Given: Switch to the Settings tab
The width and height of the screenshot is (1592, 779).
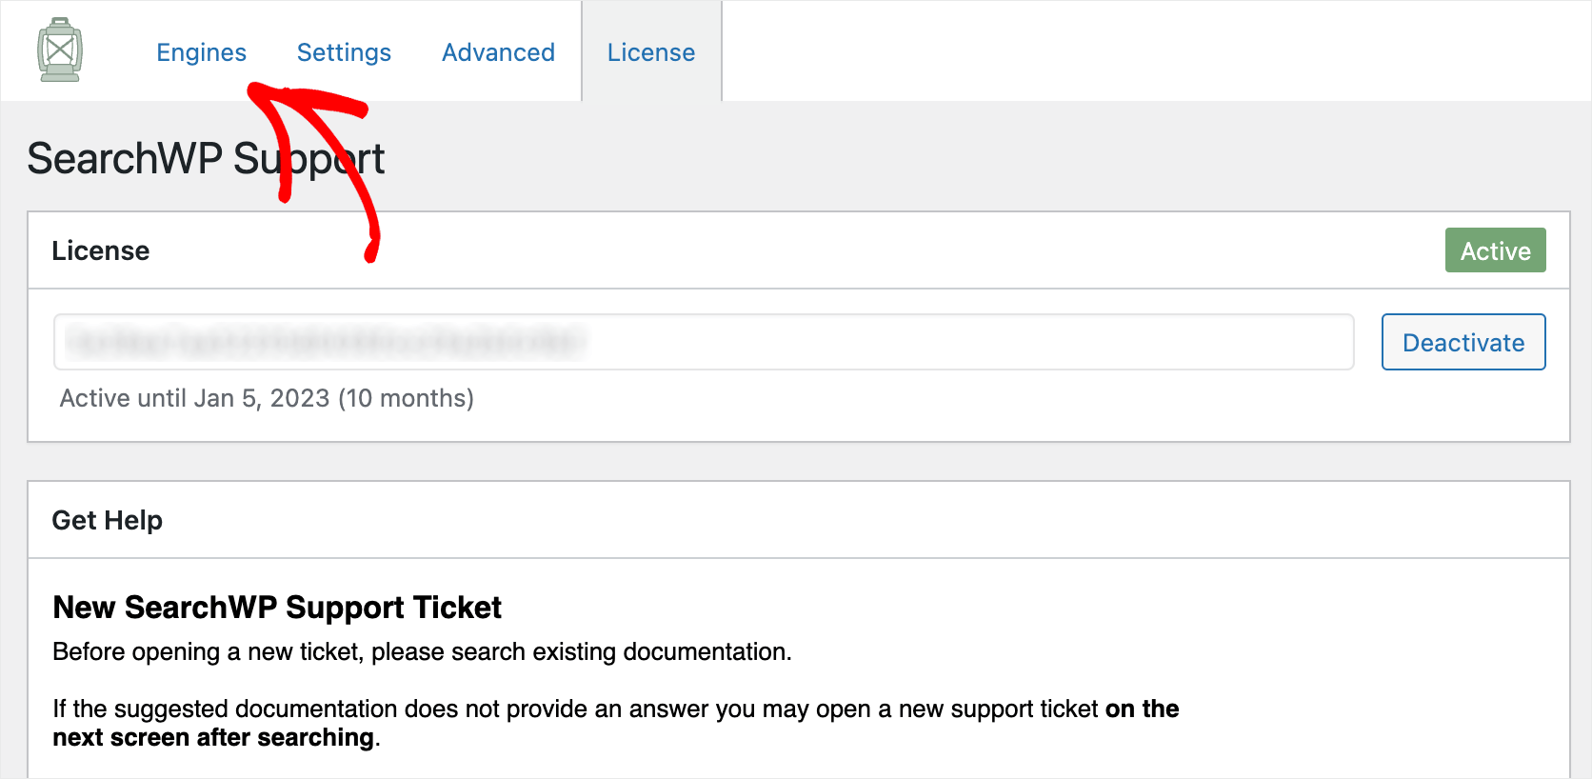Looking at the screenshot, I should coord(344,52).
